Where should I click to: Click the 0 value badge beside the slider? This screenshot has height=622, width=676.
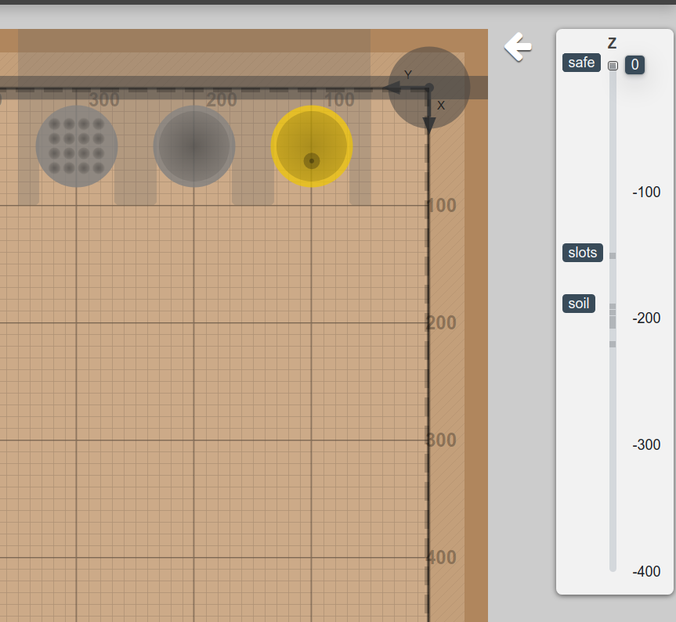[634, 65]
